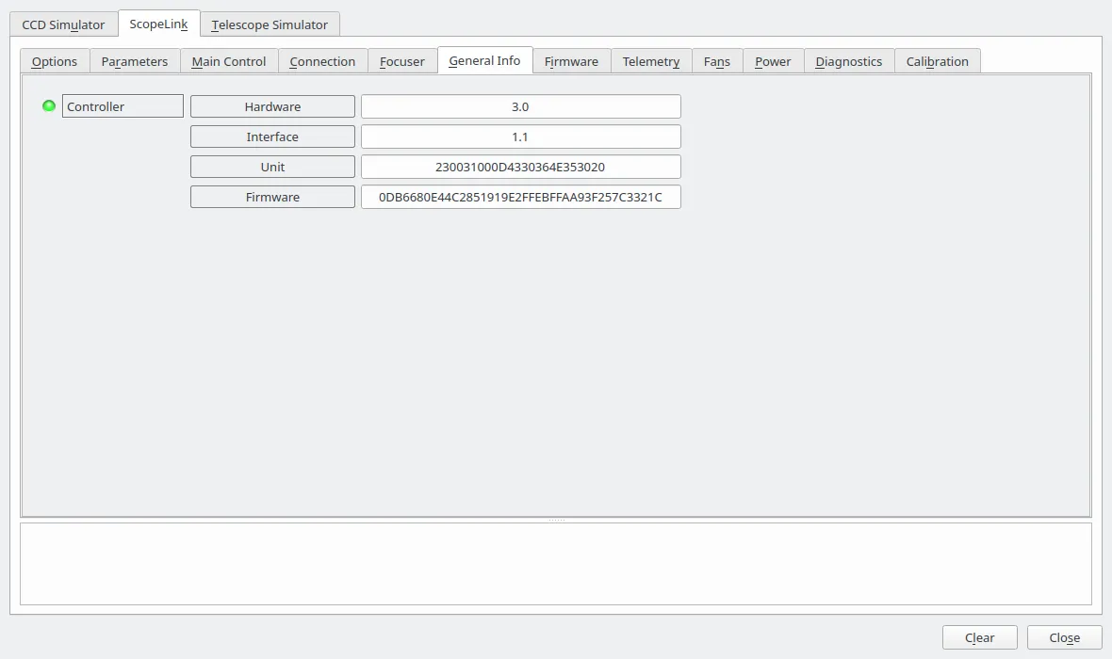
Task: Click inside the empty message log area
Action: (x=556, y=564)
